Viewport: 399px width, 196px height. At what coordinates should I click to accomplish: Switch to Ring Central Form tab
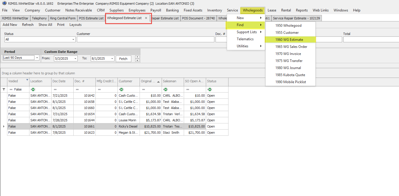pos(63,18)
